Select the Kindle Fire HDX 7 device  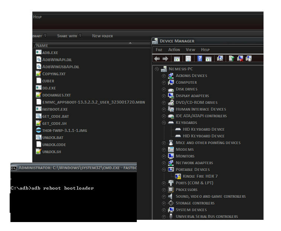pyautogui.click(x=200, y=176)
